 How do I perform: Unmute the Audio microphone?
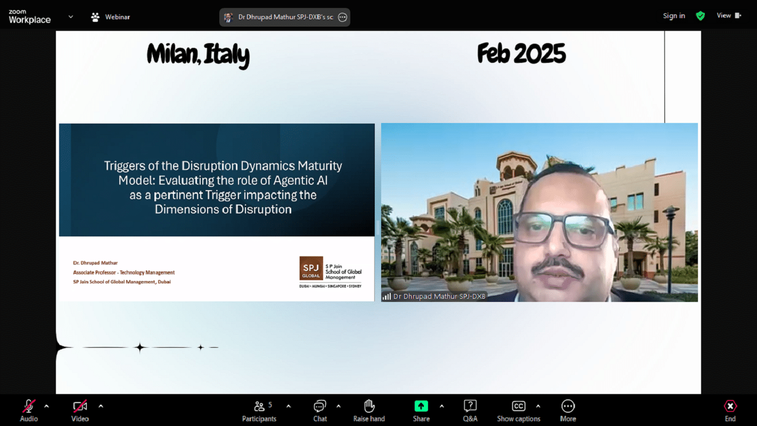point(29,407)
